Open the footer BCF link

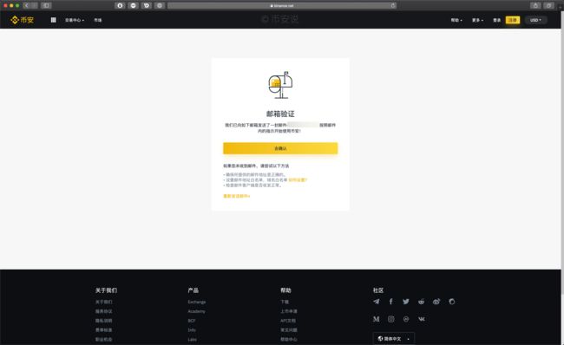click(192, 321)
